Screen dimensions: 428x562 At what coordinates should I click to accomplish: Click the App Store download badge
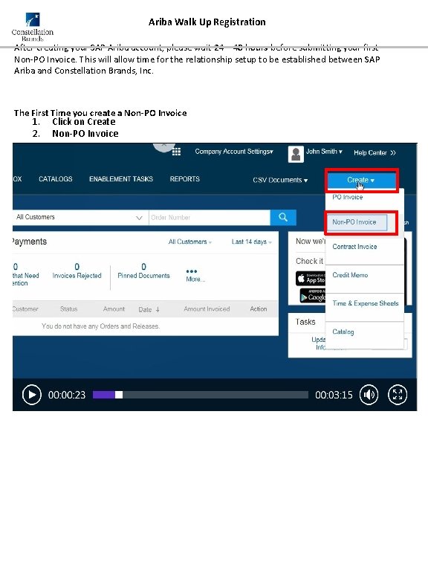pyautogui.click(x=311, y=279)
